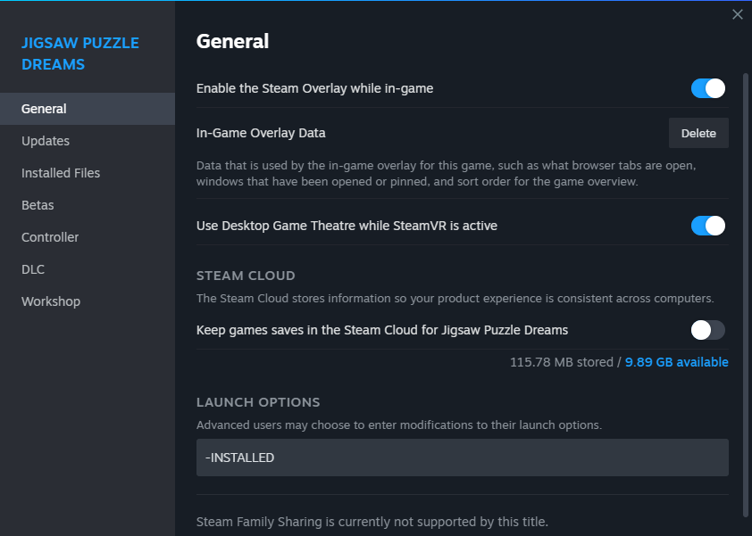This screenshot has width=752, height=536.
Task: Click the launch options text field
Action: [463, 458]
